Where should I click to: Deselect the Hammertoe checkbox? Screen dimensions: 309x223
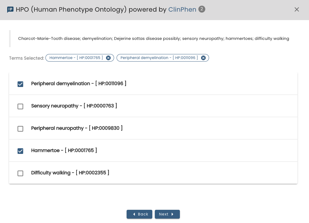pyautogui.click(x=20, y=151)
